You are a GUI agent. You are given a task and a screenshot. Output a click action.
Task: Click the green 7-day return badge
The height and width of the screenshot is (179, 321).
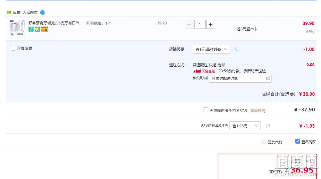point(31,29)
